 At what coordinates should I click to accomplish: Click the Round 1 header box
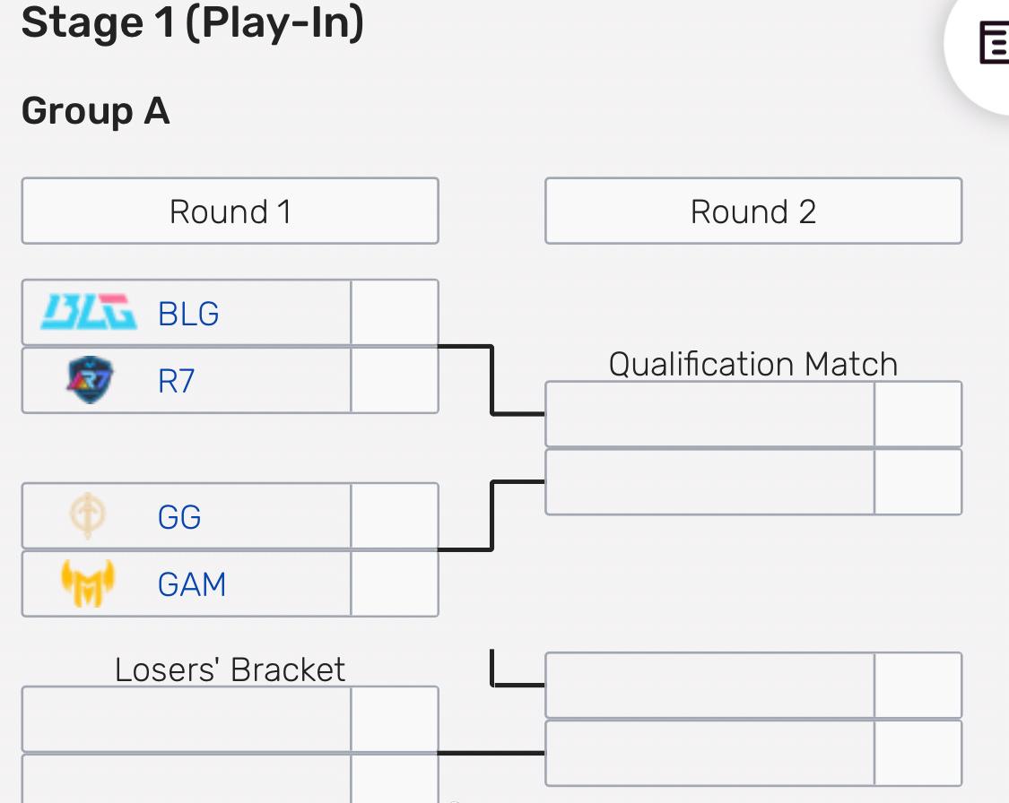click(x=230, y=211)
